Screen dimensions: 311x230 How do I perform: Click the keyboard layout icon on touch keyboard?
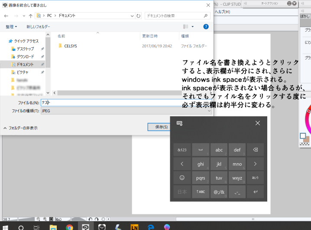(x=179, y=123)
